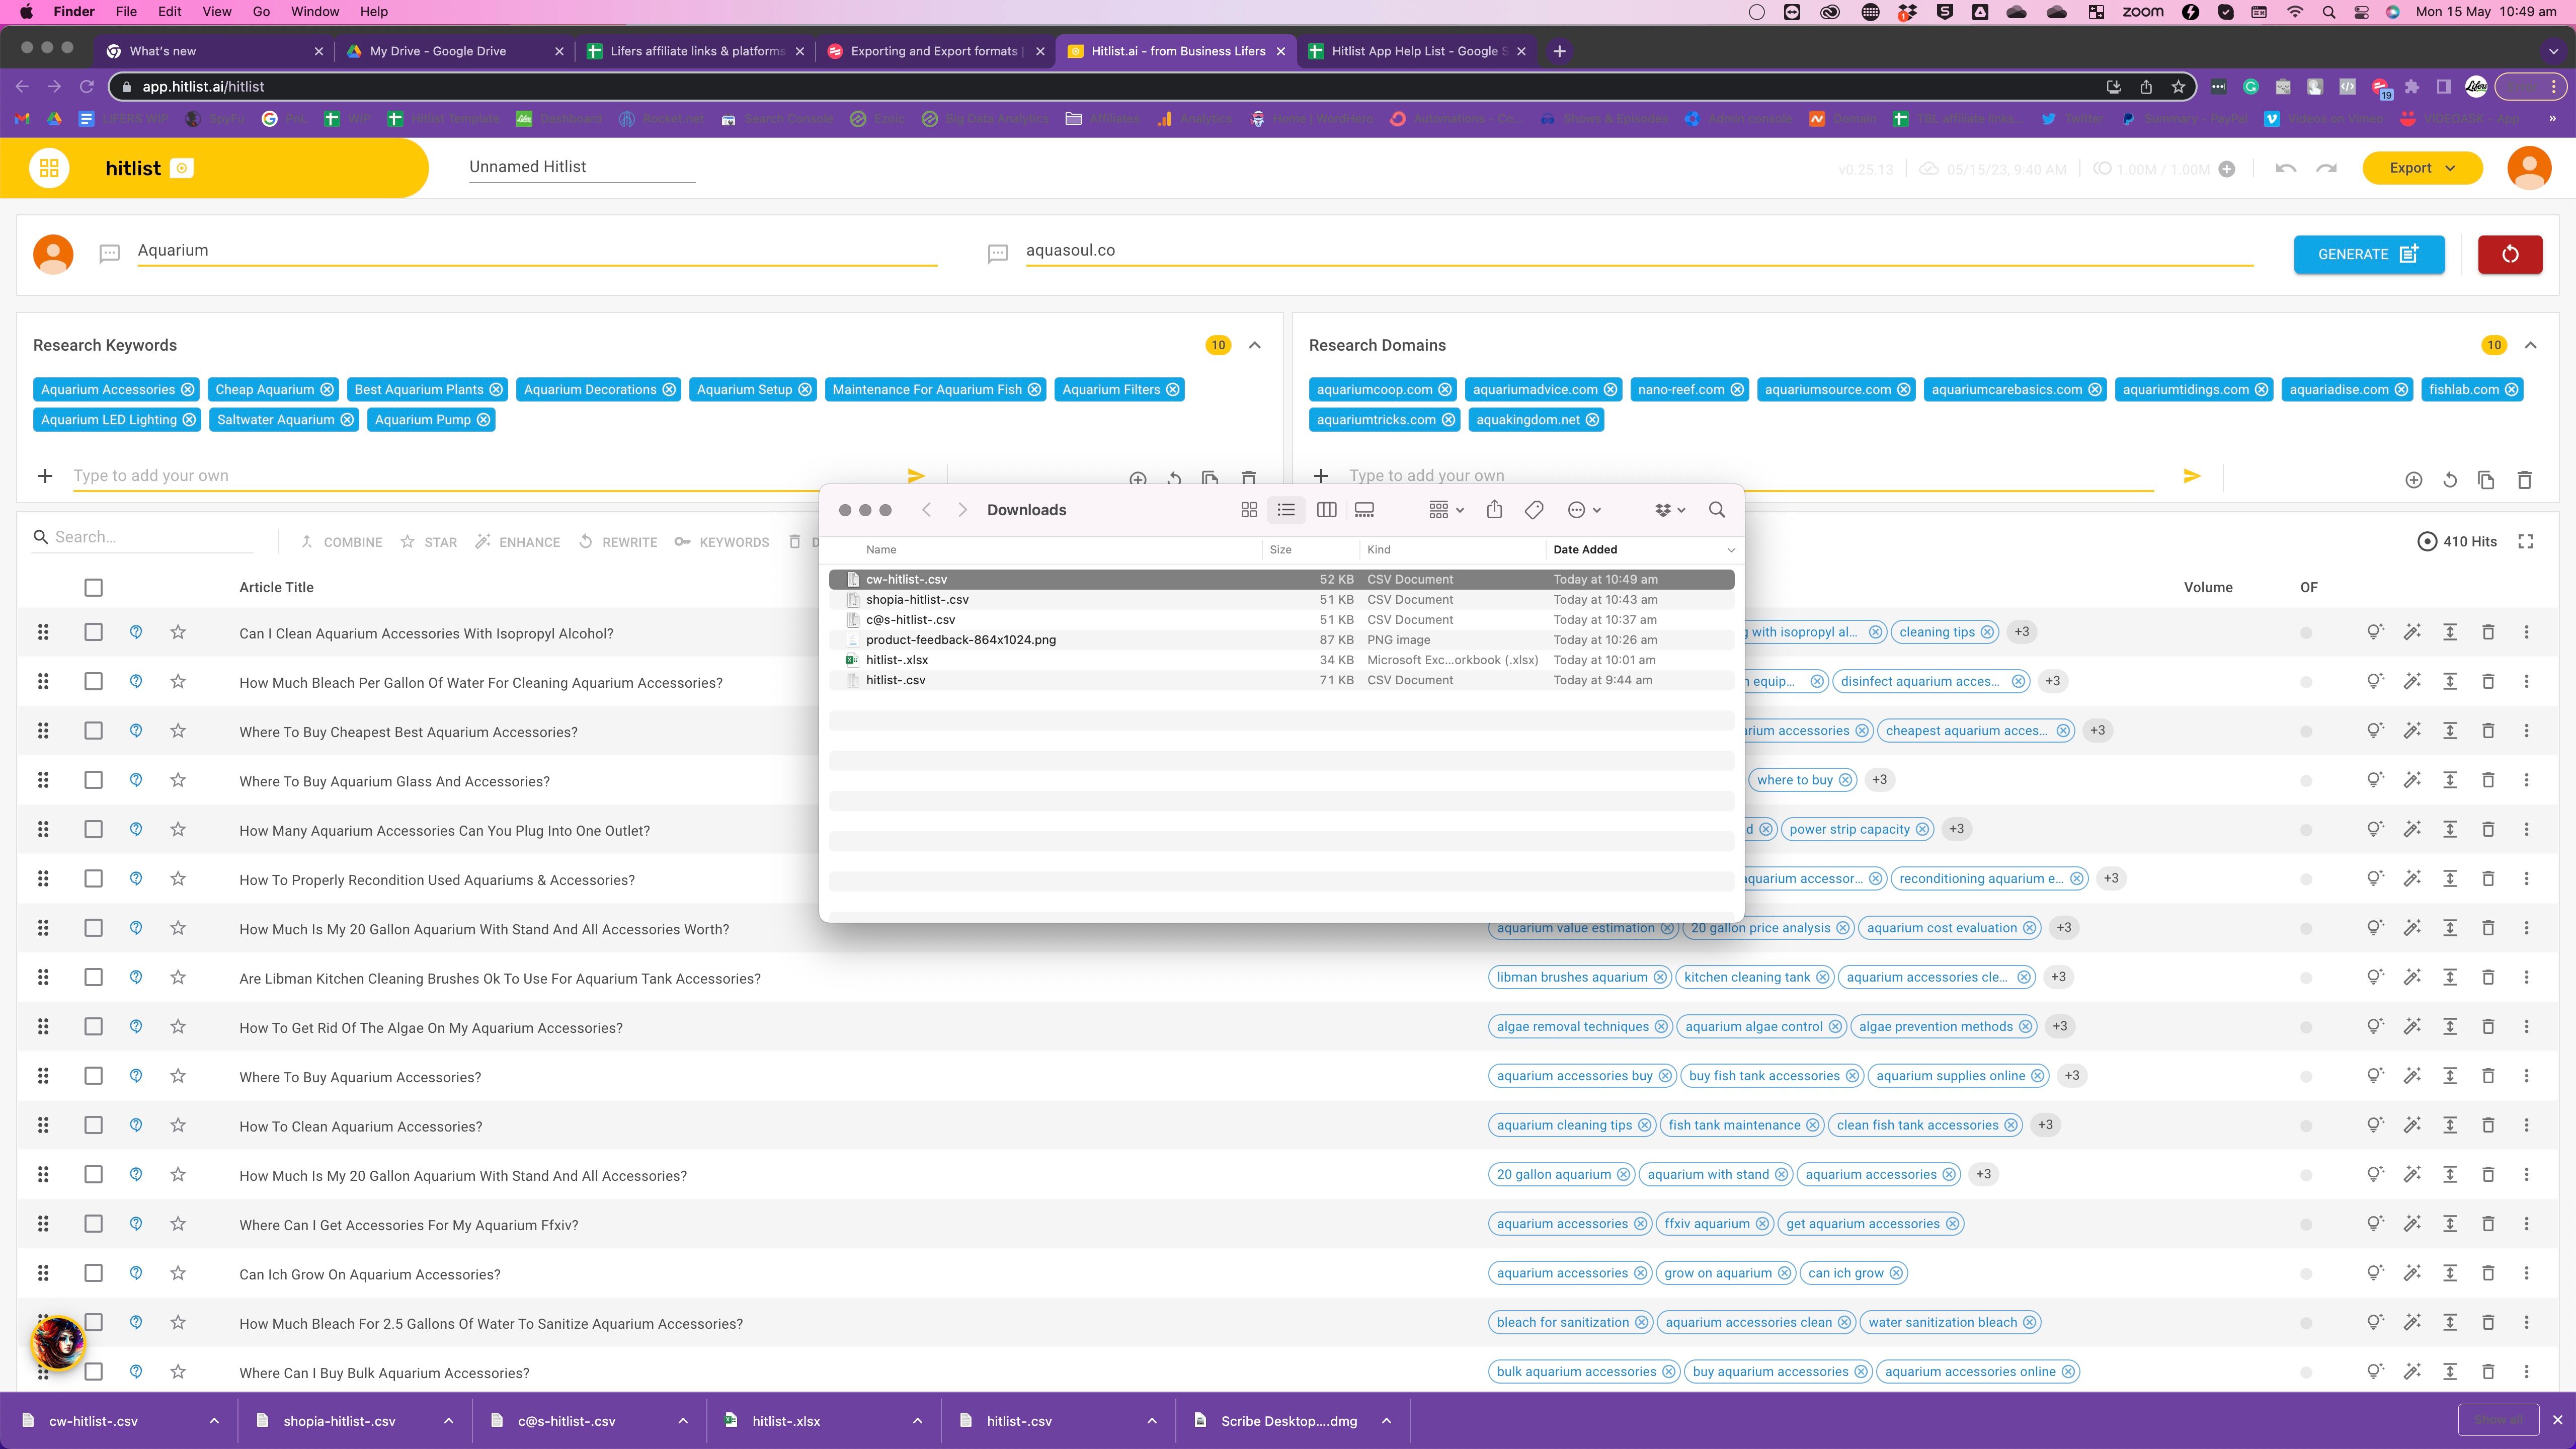The image size is (2576, 1449).
Task: Collapse the Research Domains panel
Action: point(2531,345)
